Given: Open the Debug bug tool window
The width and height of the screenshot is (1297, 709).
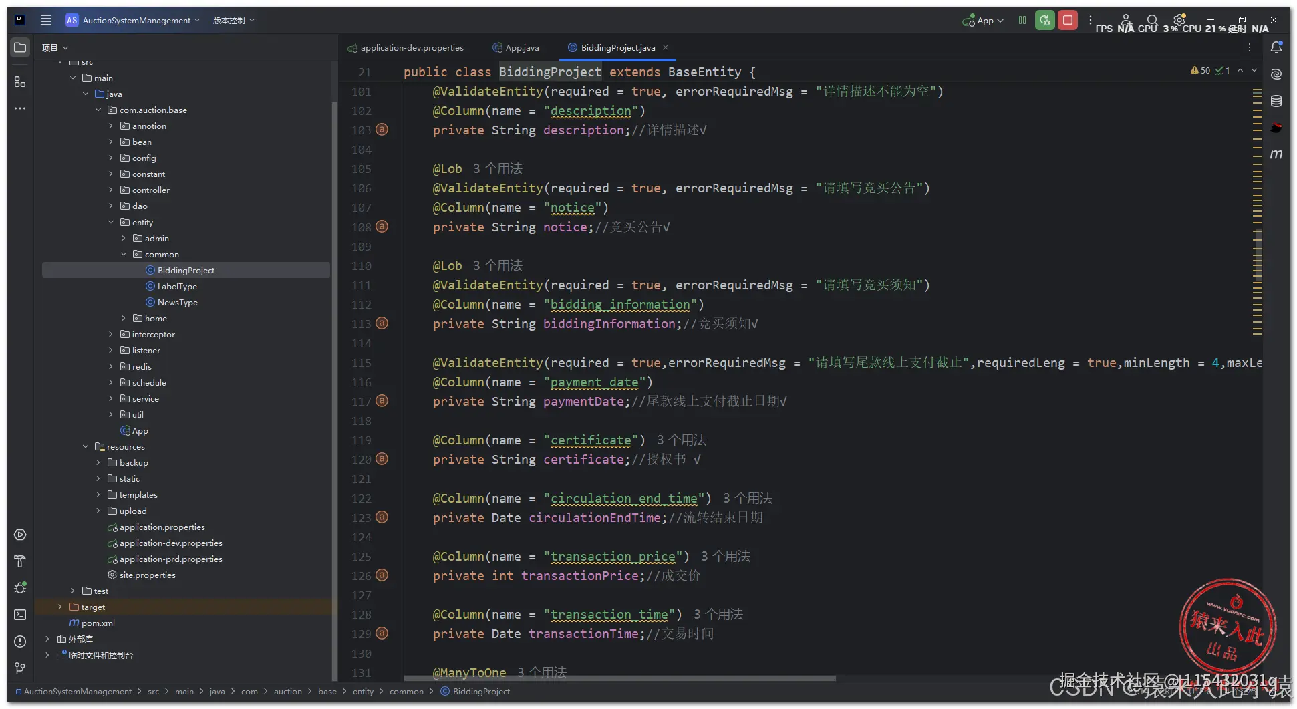Looking at the screenshot, I should [20, 588].
